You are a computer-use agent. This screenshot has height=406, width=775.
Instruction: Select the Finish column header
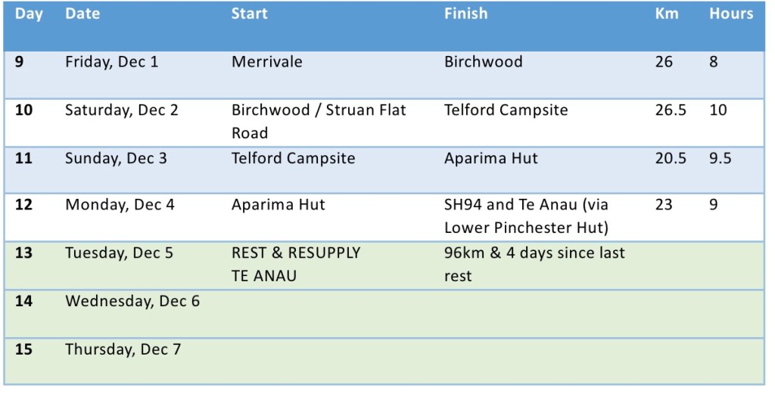click(465, 14)
